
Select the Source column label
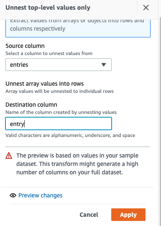[25, 46]
